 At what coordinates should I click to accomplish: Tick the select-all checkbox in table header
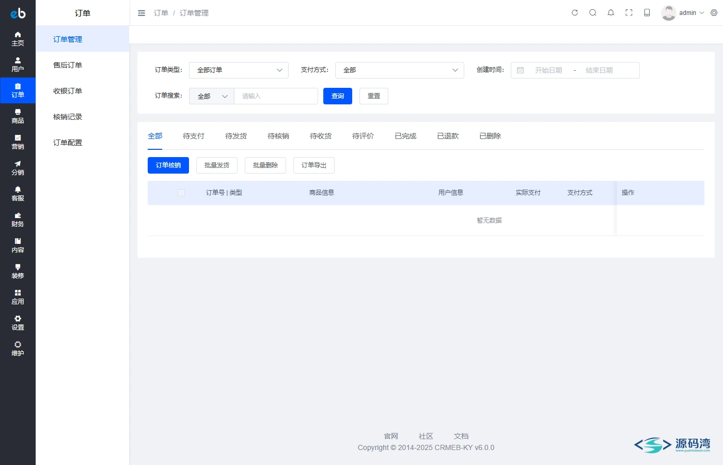(181, 193)
